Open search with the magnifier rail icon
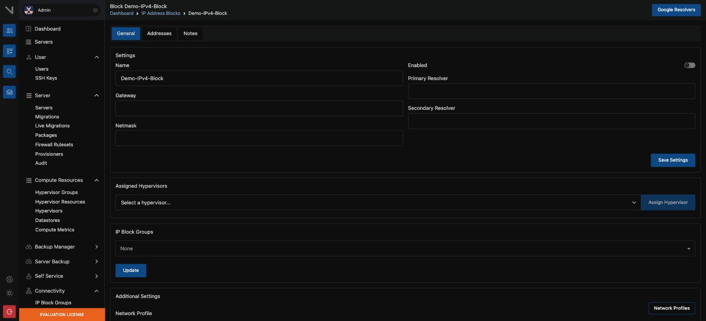This screenshot has height=321, width=706. [x=9, y=72]
